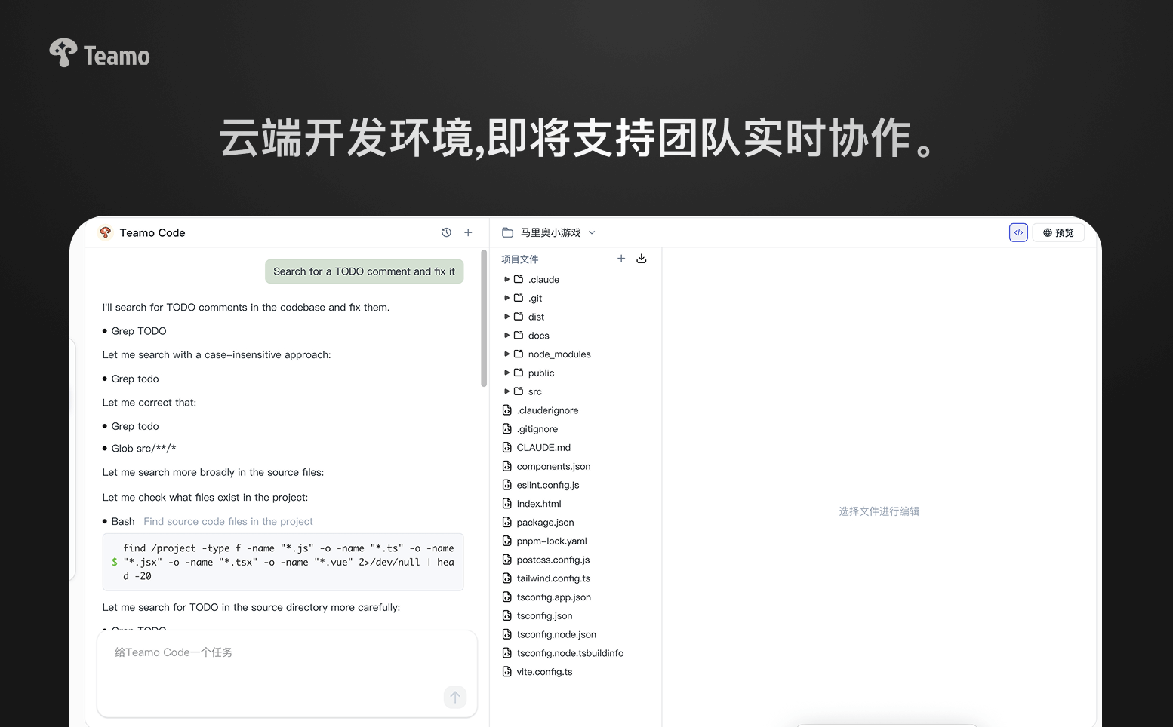This screenshot has height=727, width=1173.
Task: Switch to the code editor view icon
Action: (x=1018, y=232)
